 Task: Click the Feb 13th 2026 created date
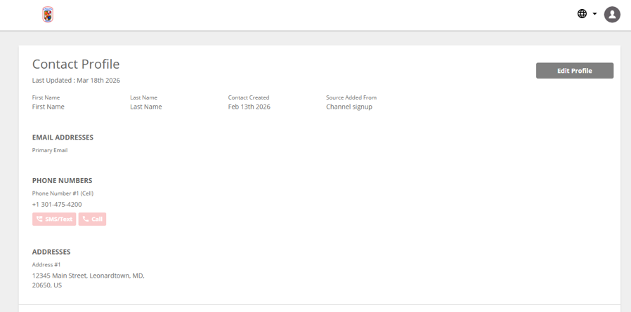point(249,107)
